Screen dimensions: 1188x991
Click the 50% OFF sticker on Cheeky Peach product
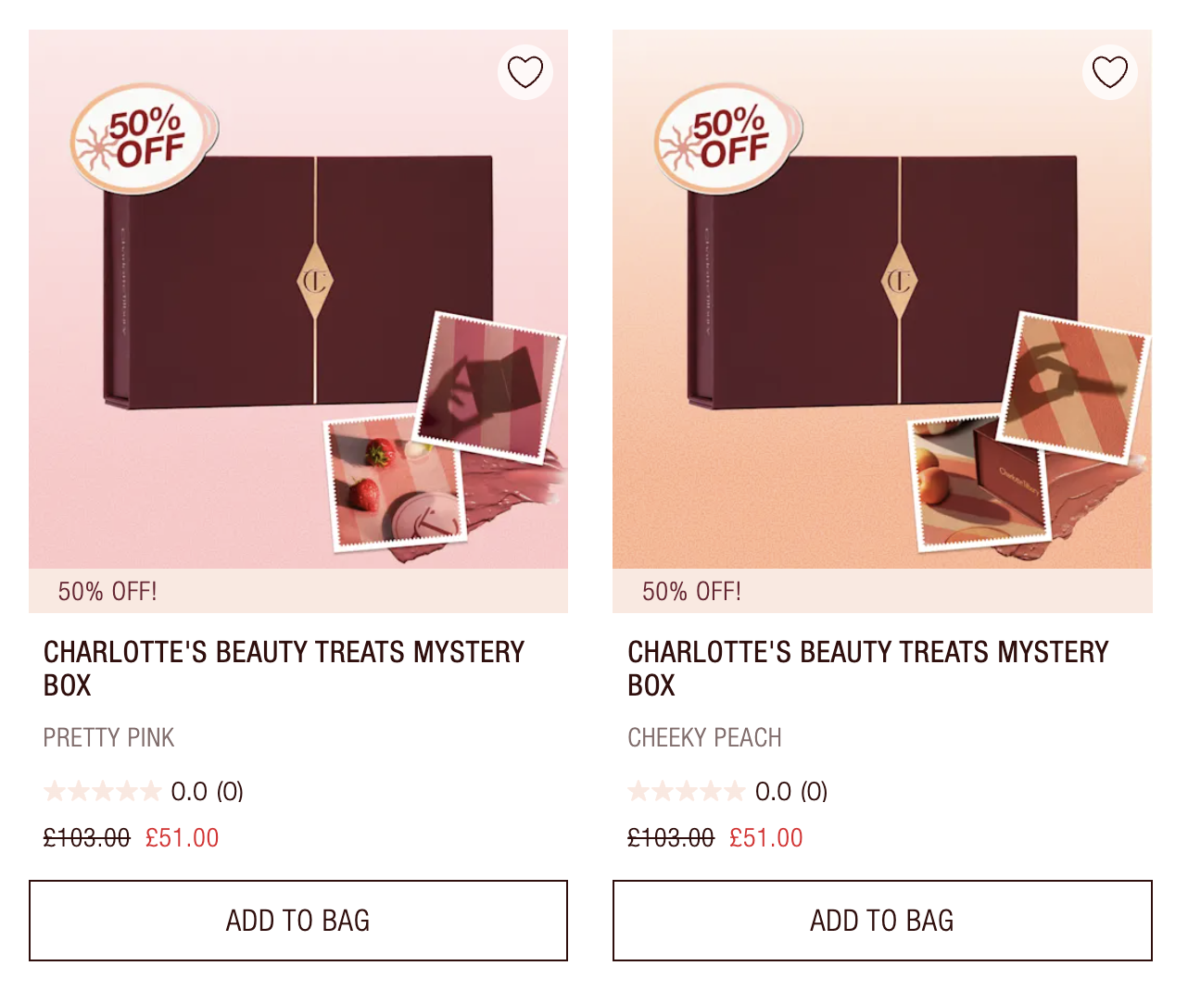coord(726,139)
